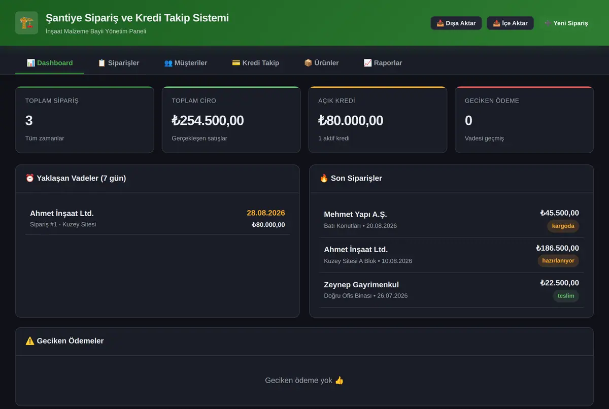Click the construction crane app logo
609x409 pixels.
point(26,23)
